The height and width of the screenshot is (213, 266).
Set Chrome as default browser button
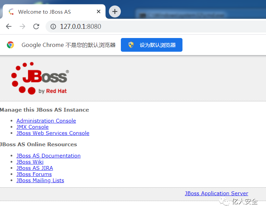[152, 45]
